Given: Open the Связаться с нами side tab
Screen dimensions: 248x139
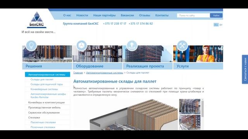Looking at the screenshot, I should [245, 69].
